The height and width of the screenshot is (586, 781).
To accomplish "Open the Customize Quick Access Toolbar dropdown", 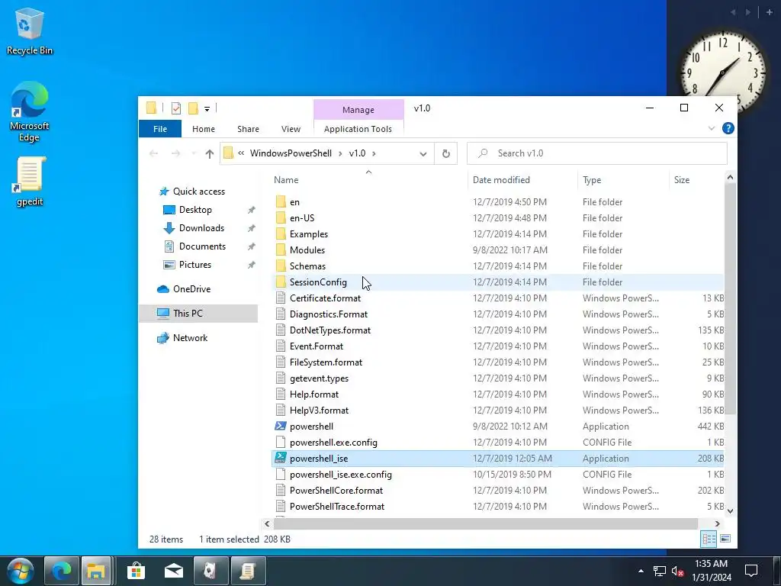I will [x=207, y=108].
